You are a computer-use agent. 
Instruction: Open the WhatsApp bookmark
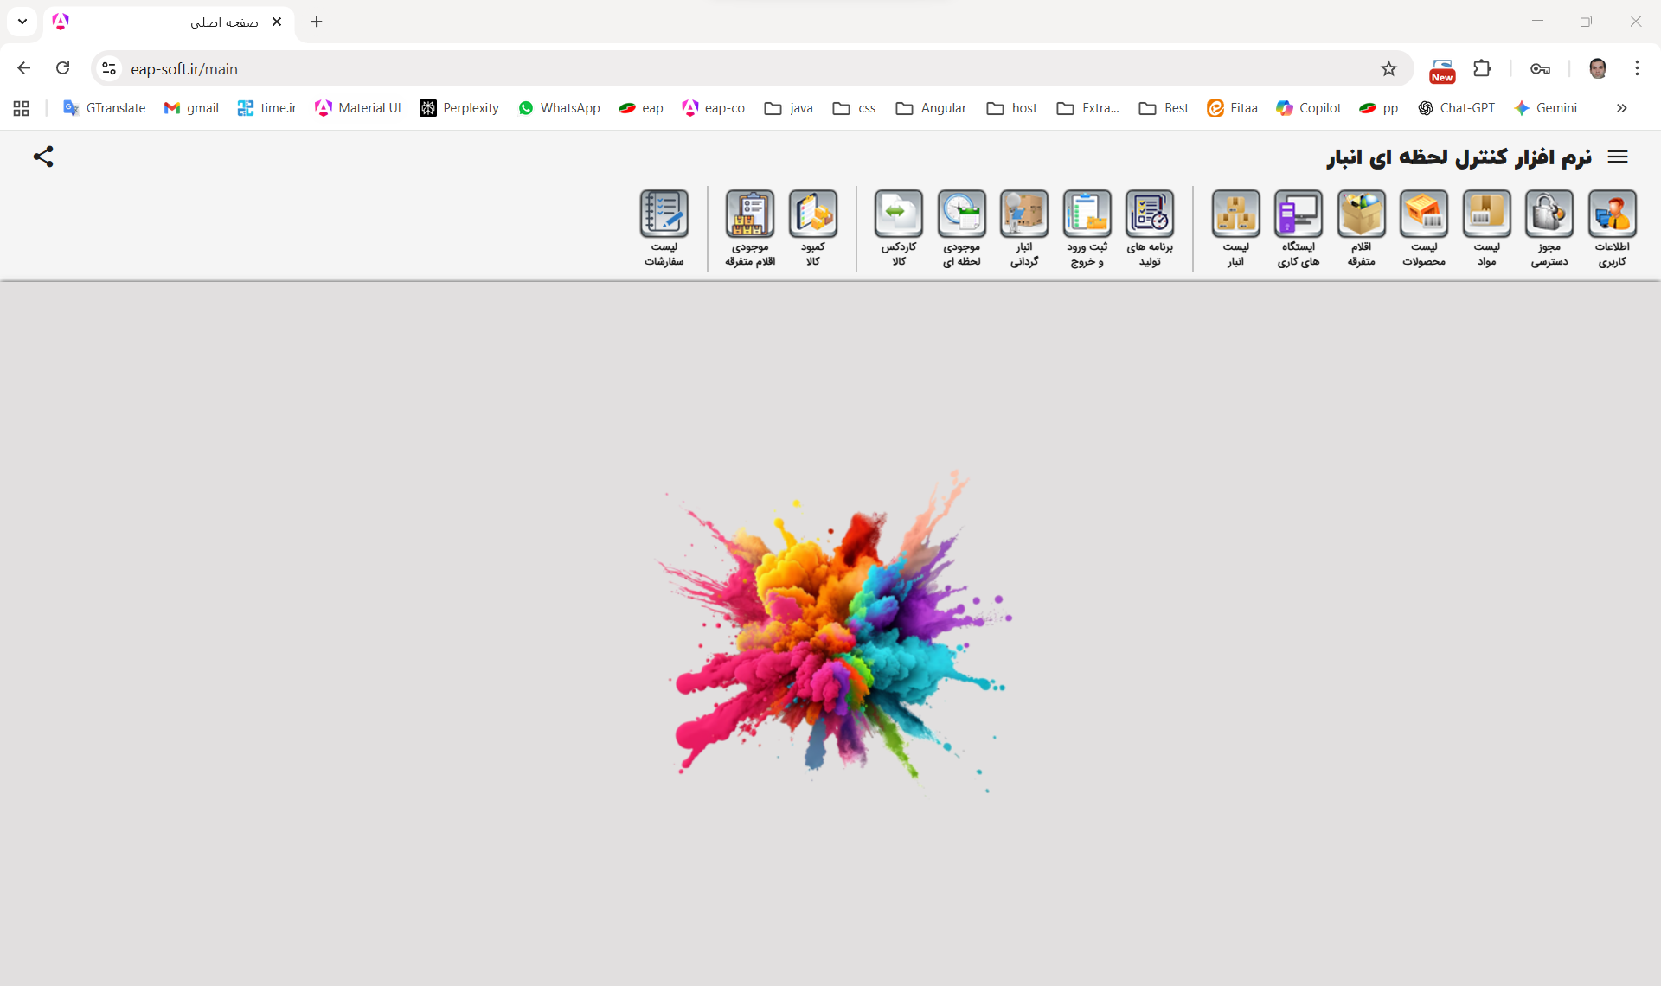(559, 108)
